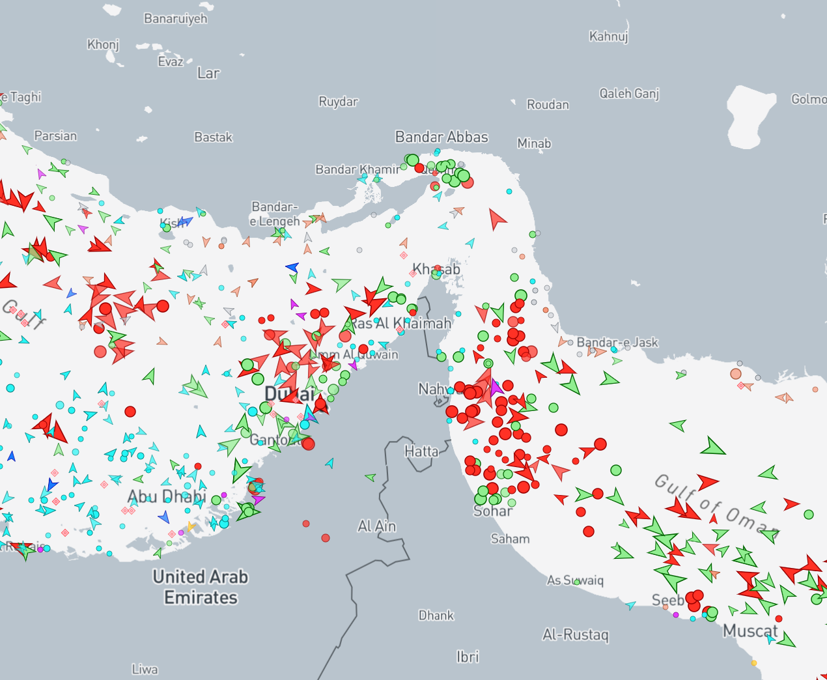
Task: Click the Bandar Abbas city label
Action: point(442,137)
